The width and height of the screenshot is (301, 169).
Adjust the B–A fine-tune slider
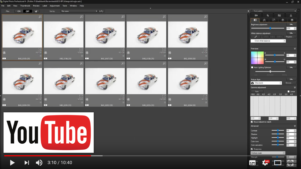coord(275,55)
